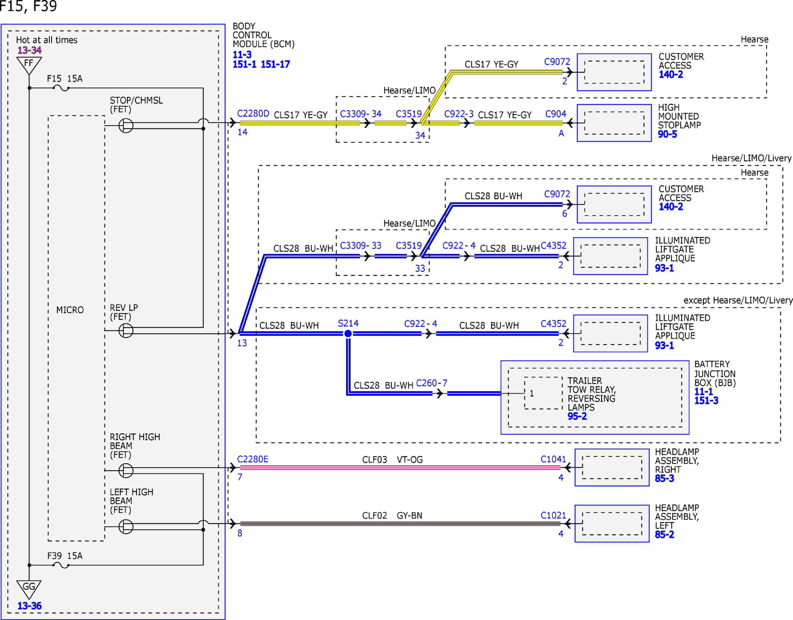Open the 95-2 trailer tow relay reference
The width and height of the screenshot is (793, 620).
[577, 416]
